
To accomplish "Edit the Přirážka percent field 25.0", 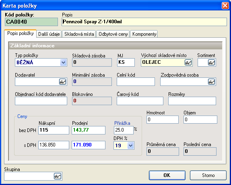I will click(124, 130).
